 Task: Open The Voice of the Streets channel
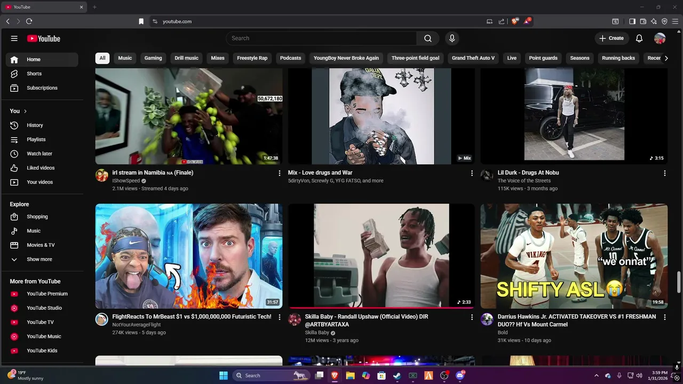524,181
